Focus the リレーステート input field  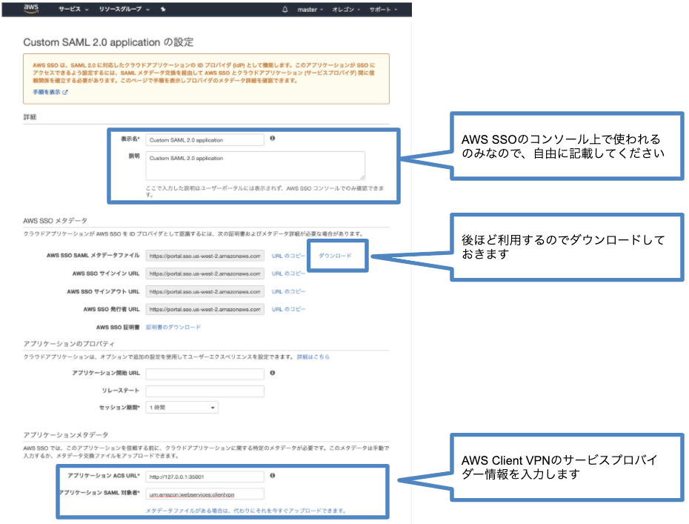coord(204,391)
